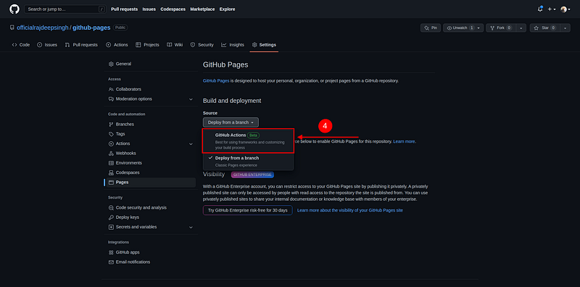Switch to the Code tab
580x287 pixels.
(21, 45)
